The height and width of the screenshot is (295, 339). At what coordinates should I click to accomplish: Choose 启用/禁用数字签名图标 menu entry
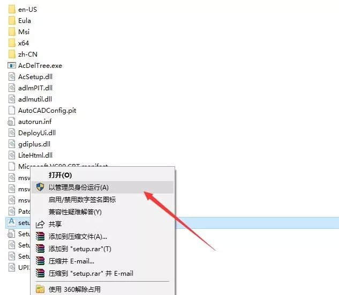pyautogui.click(x=82, y=200)
